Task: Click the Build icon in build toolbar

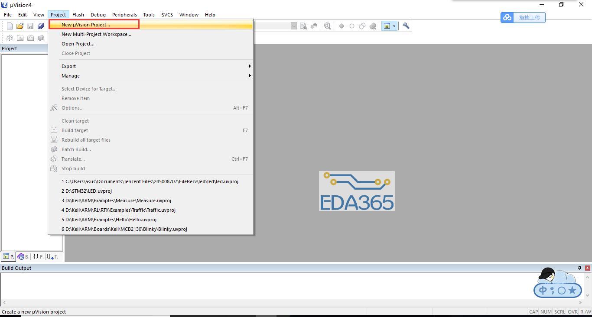Action: click(x=20, y=38)
